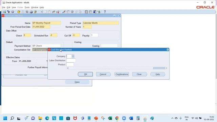
Task: Click the Delete Record icon with red X
Action: coord(58,12)
